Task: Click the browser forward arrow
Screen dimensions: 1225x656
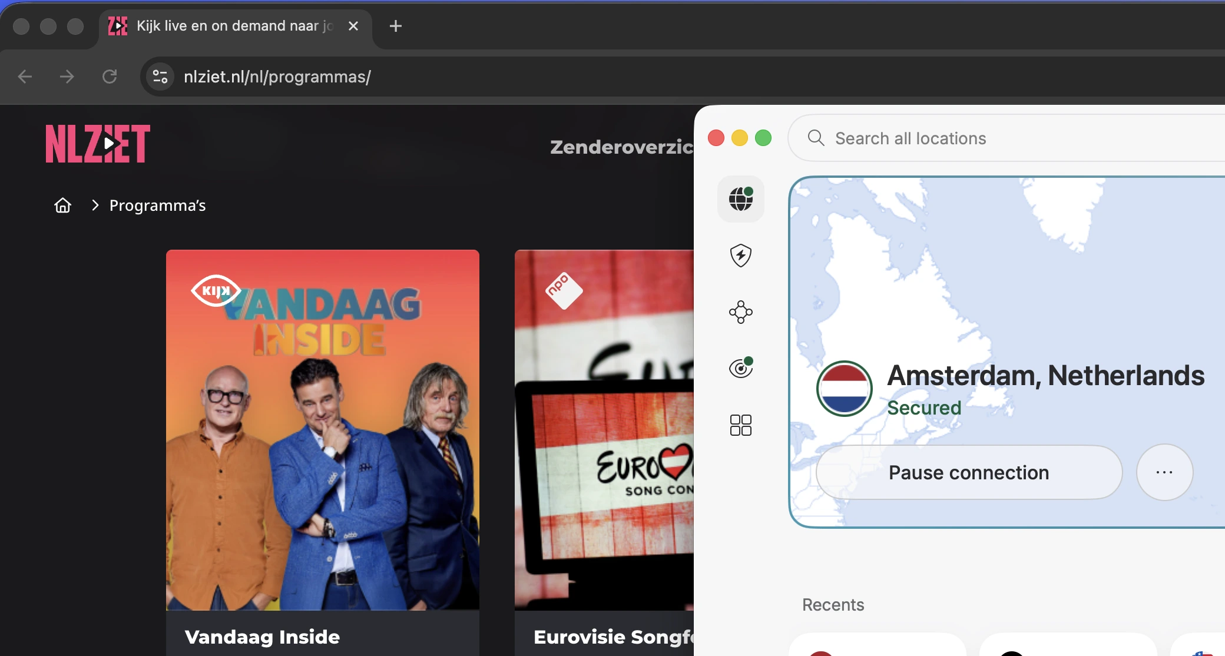Action: click(67, 77)
